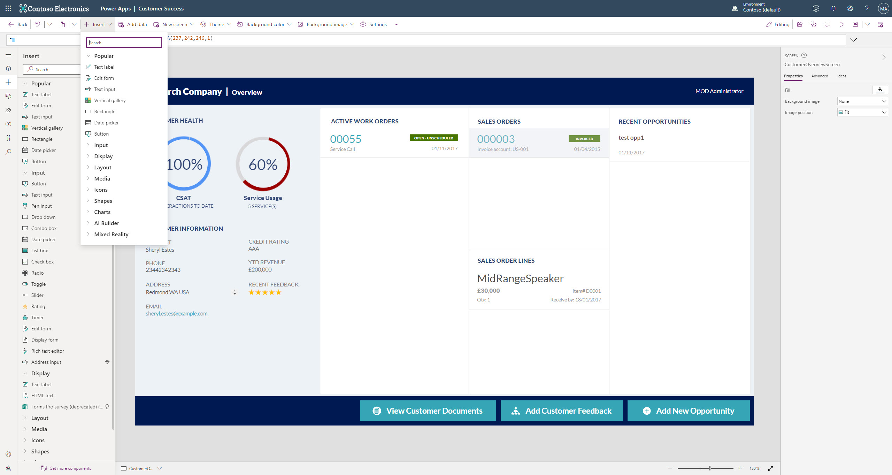
Task: Open the settings gear in header
Action: tap(850, 8)
